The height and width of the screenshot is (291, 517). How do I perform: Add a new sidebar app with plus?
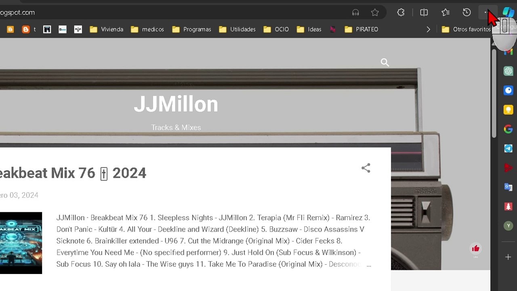pos(509,257)
